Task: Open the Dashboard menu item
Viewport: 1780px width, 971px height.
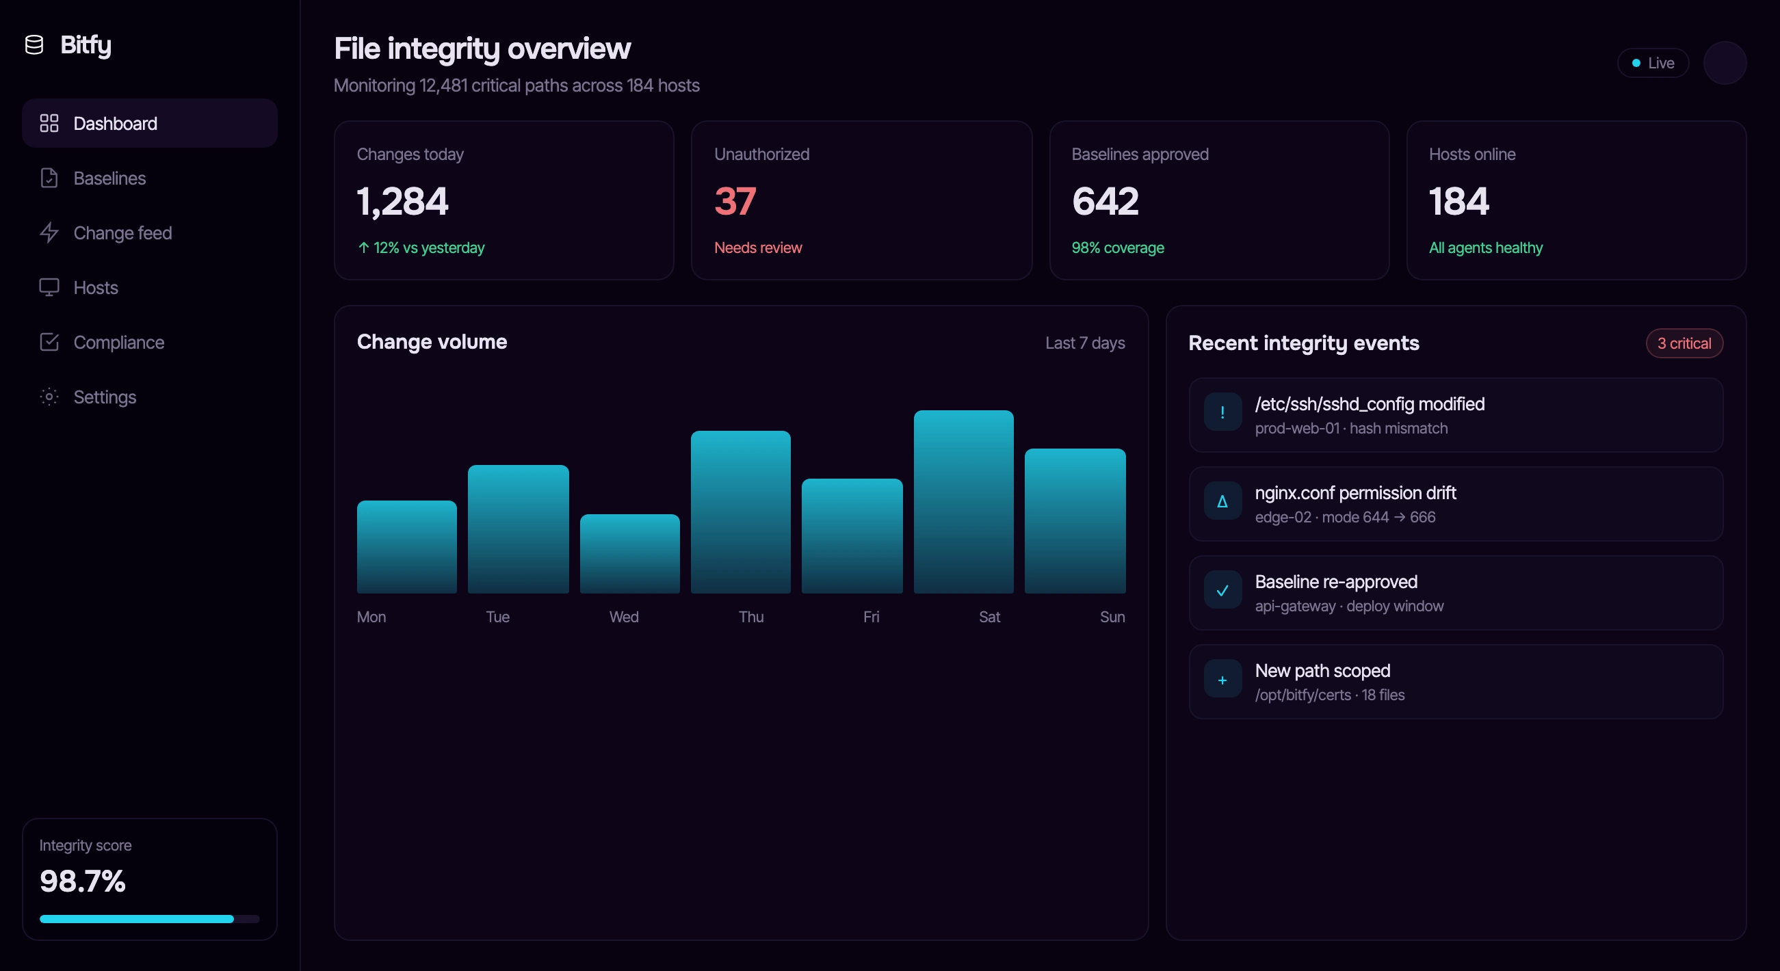Action: pos(149,123)
